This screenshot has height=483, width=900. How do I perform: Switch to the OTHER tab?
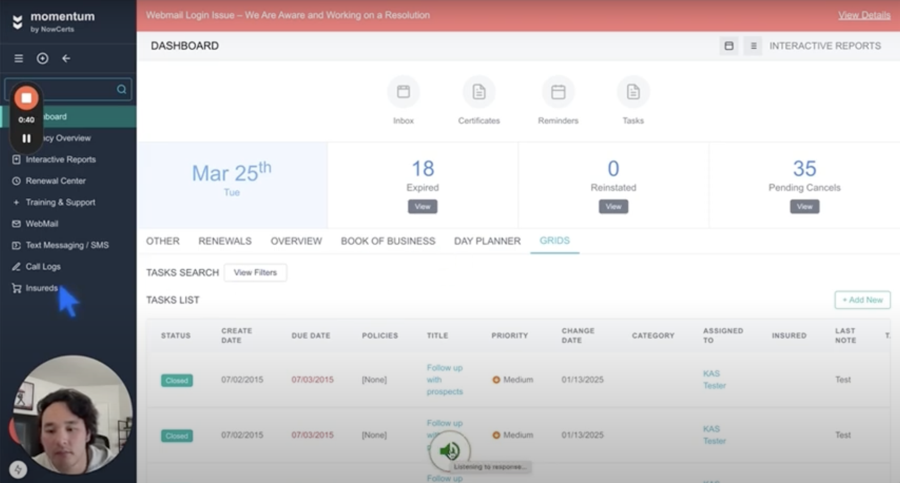coord(162,241)
